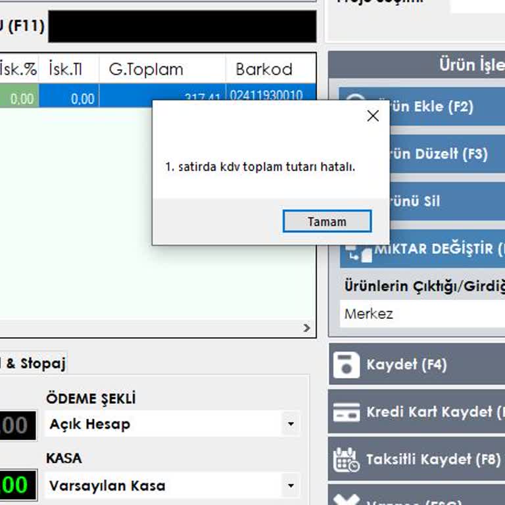Click the error message text in dialog
Screen dimensions: 505x505
coord(260,167)
